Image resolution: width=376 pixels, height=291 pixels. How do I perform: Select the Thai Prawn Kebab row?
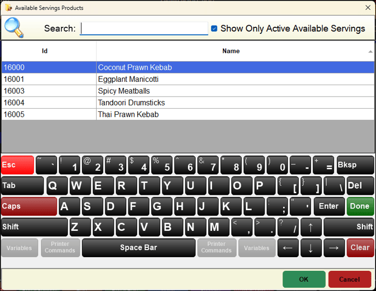[188, 114]
